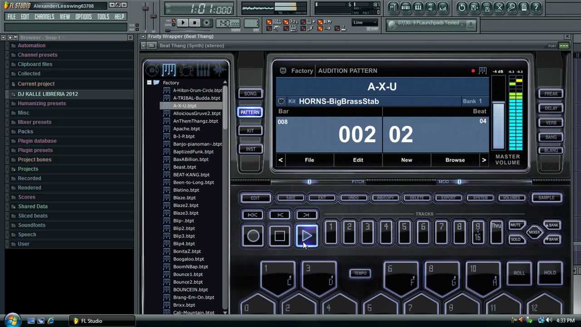
Task: Click the save project floppy icon
Action: pyautogui.click(x=474, y=7)
